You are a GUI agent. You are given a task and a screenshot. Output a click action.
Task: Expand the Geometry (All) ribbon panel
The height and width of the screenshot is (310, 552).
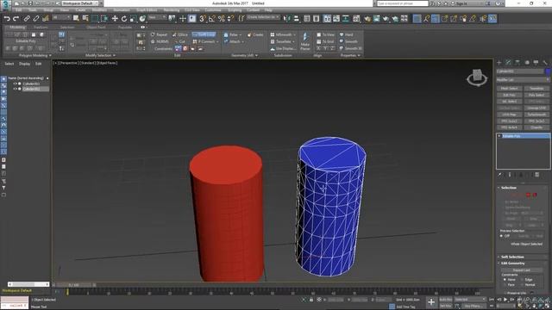coord(244,55)
